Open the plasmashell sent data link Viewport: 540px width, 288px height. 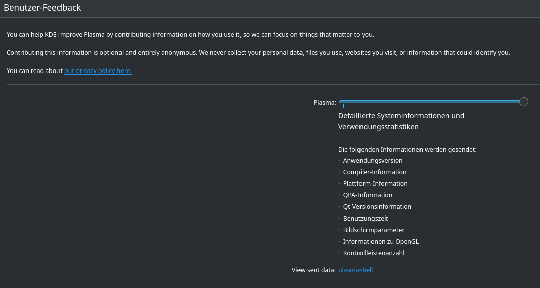[355, 270]
